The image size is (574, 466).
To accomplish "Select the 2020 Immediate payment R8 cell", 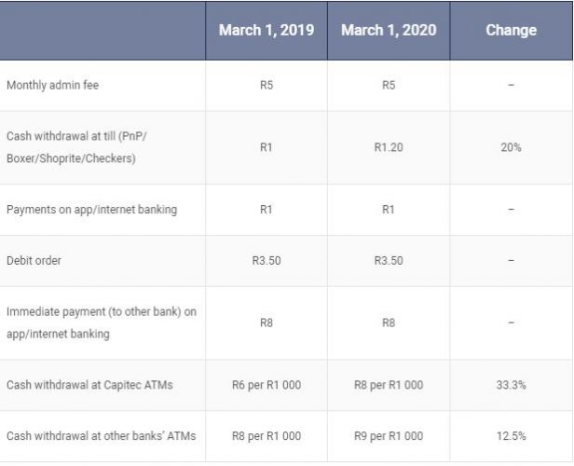I will 389,322.
